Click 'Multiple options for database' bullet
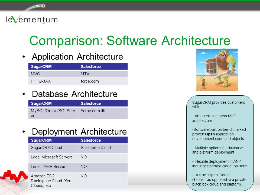260x195 pixels. [217, 150]
